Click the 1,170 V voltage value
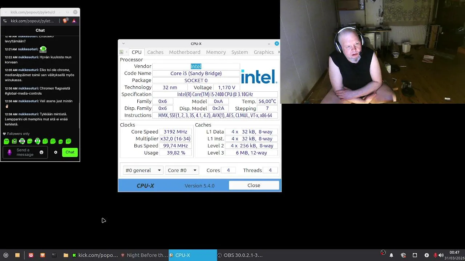The width and height of the screenshot is (465, 261). coord(227,87)
